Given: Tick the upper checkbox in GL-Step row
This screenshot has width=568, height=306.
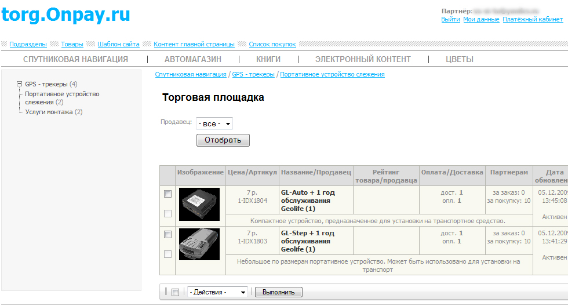Looking at the screenshot, I should tap(168, 235).
